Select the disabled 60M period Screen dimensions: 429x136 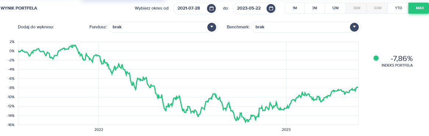coord(378,8)
